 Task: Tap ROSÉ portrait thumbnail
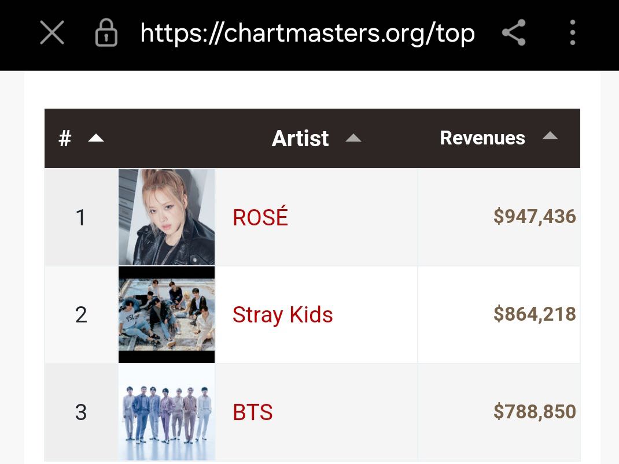click(x=167, y=217)
